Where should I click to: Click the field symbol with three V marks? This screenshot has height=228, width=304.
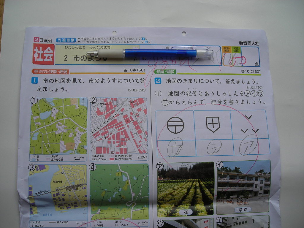[249, 125]
